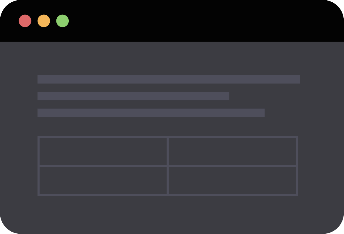Click inside the bottom-right table cell
The width and height of the screenshot is (344, 234).
(232, 180)
